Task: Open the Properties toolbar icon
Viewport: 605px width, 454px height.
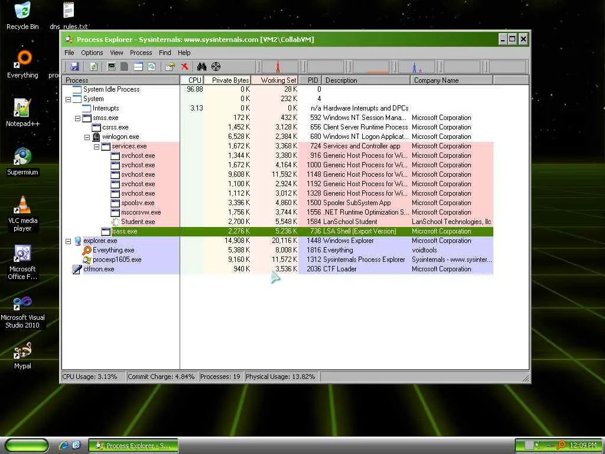Action: (170, 67)
